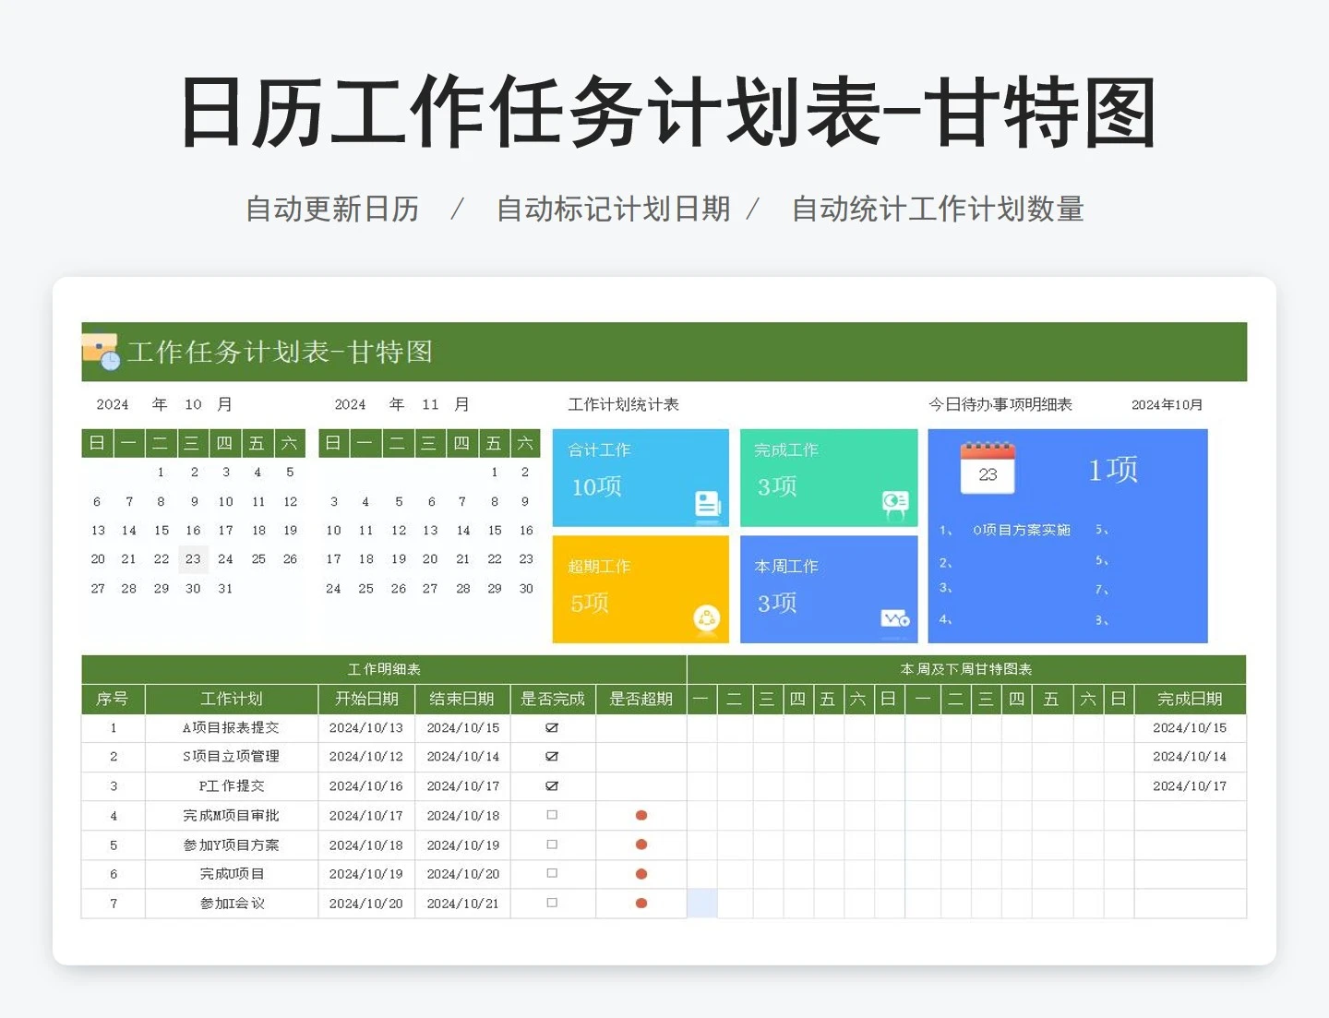Viewport: 1329px width, 1018px height.
Task: Check the 是否完成 box for 参加I会议
Action: (551, 903)
